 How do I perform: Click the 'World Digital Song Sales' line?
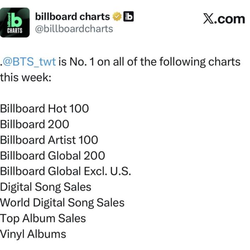62,203
